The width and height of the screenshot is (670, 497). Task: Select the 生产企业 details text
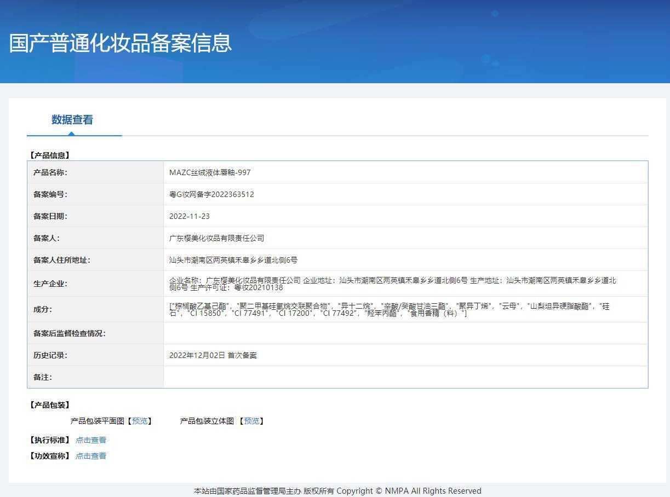[393, 284]
